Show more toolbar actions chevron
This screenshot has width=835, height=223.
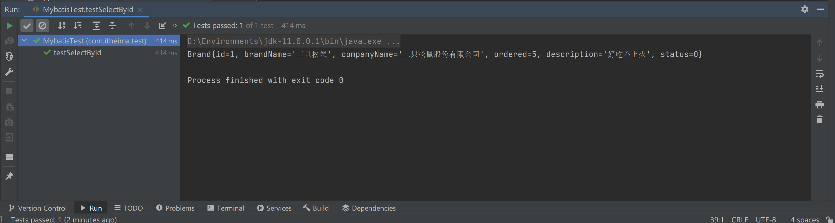click(x=175, y=25)
